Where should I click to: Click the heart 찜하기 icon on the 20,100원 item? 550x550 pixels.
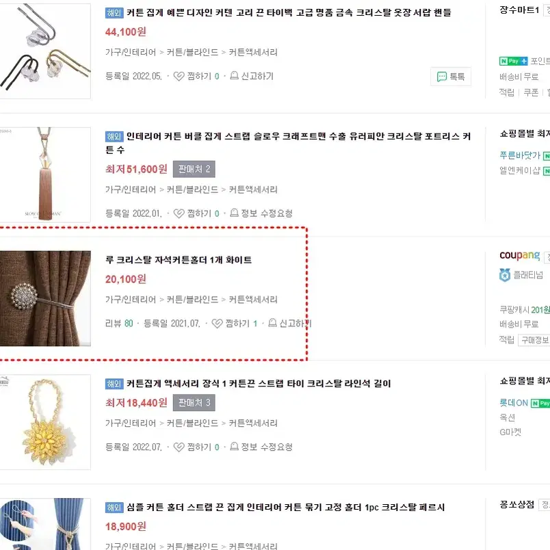[x=217, y=324]
